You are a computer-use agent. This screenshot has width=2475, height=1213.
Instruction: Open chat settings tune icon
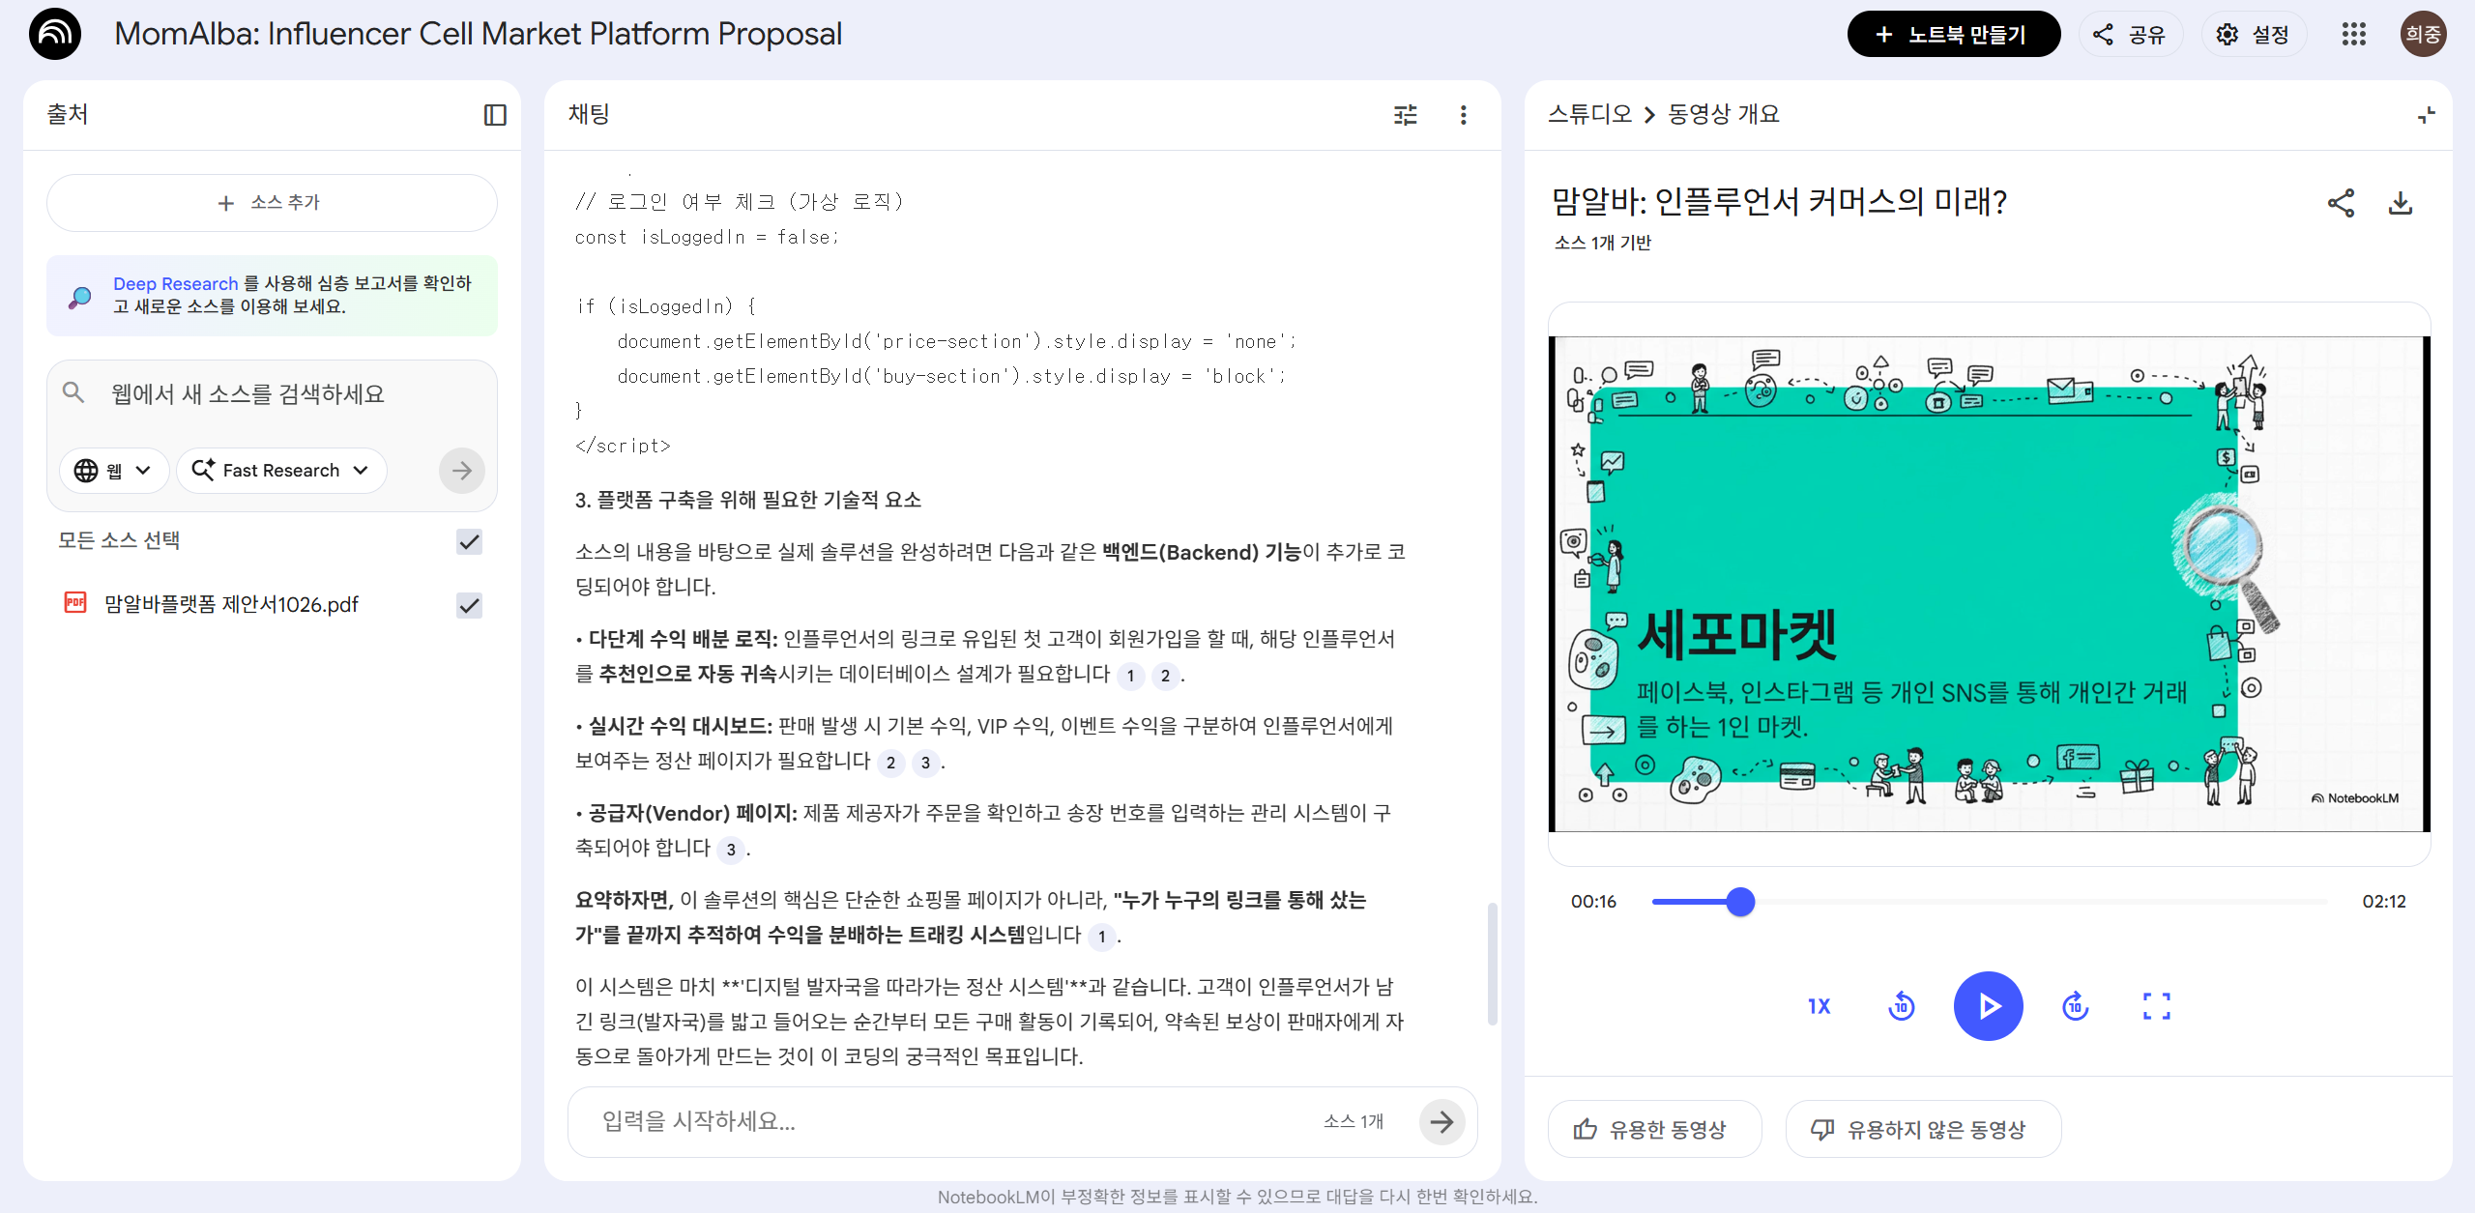[x=1405, y=115]
